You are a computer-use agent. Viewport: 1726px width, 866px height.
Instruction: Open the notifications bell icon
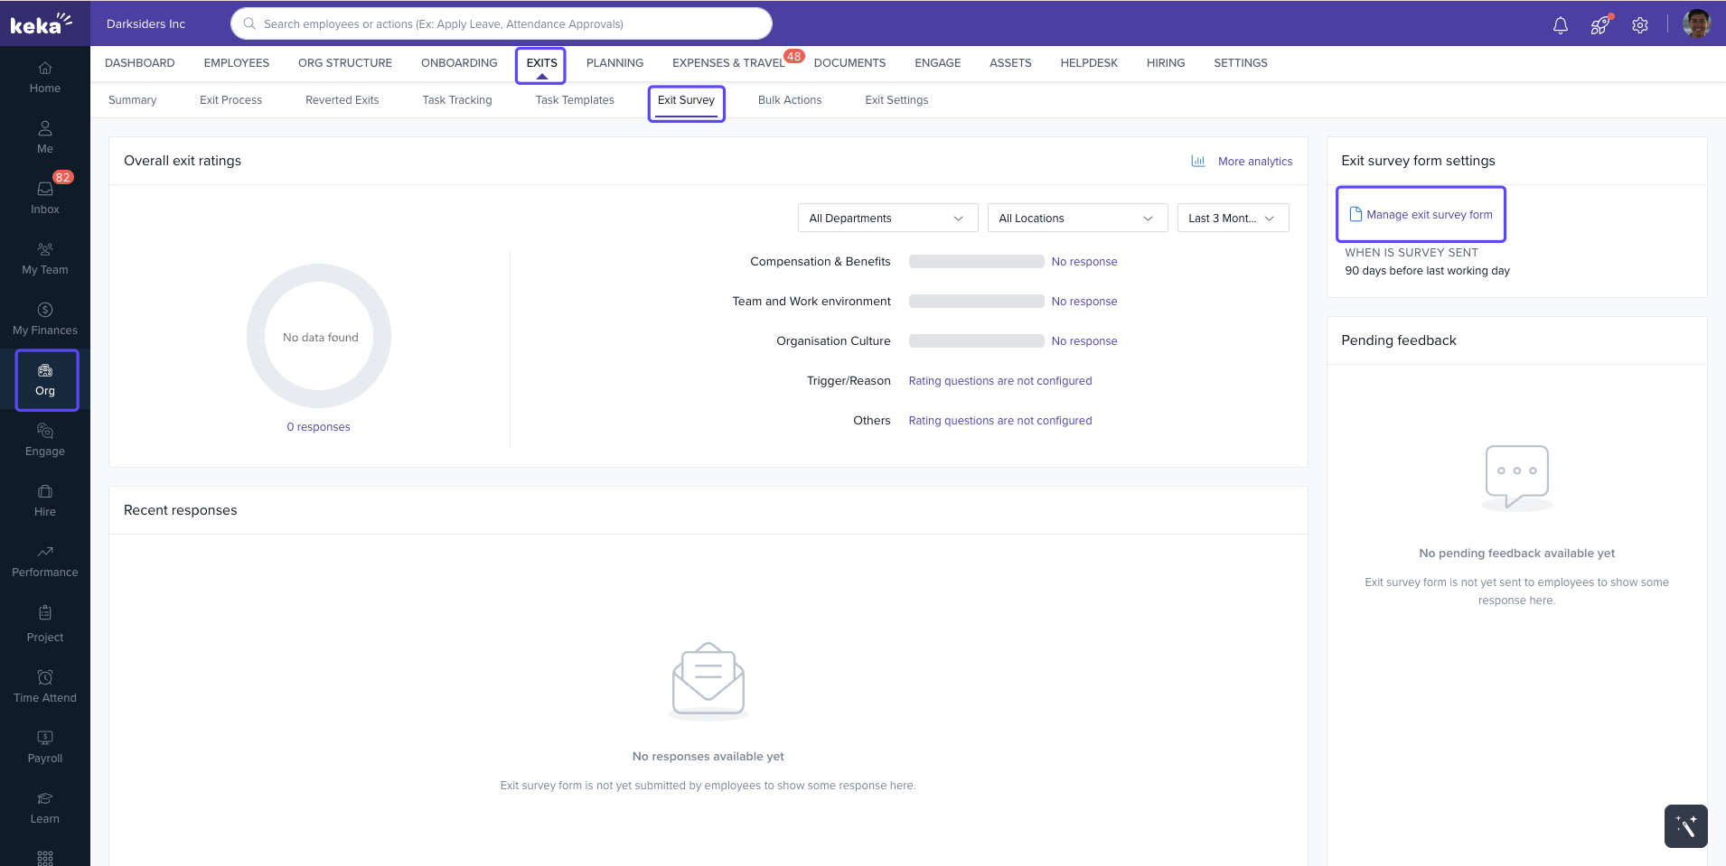pyautogui.click(x=1560, y=25)
